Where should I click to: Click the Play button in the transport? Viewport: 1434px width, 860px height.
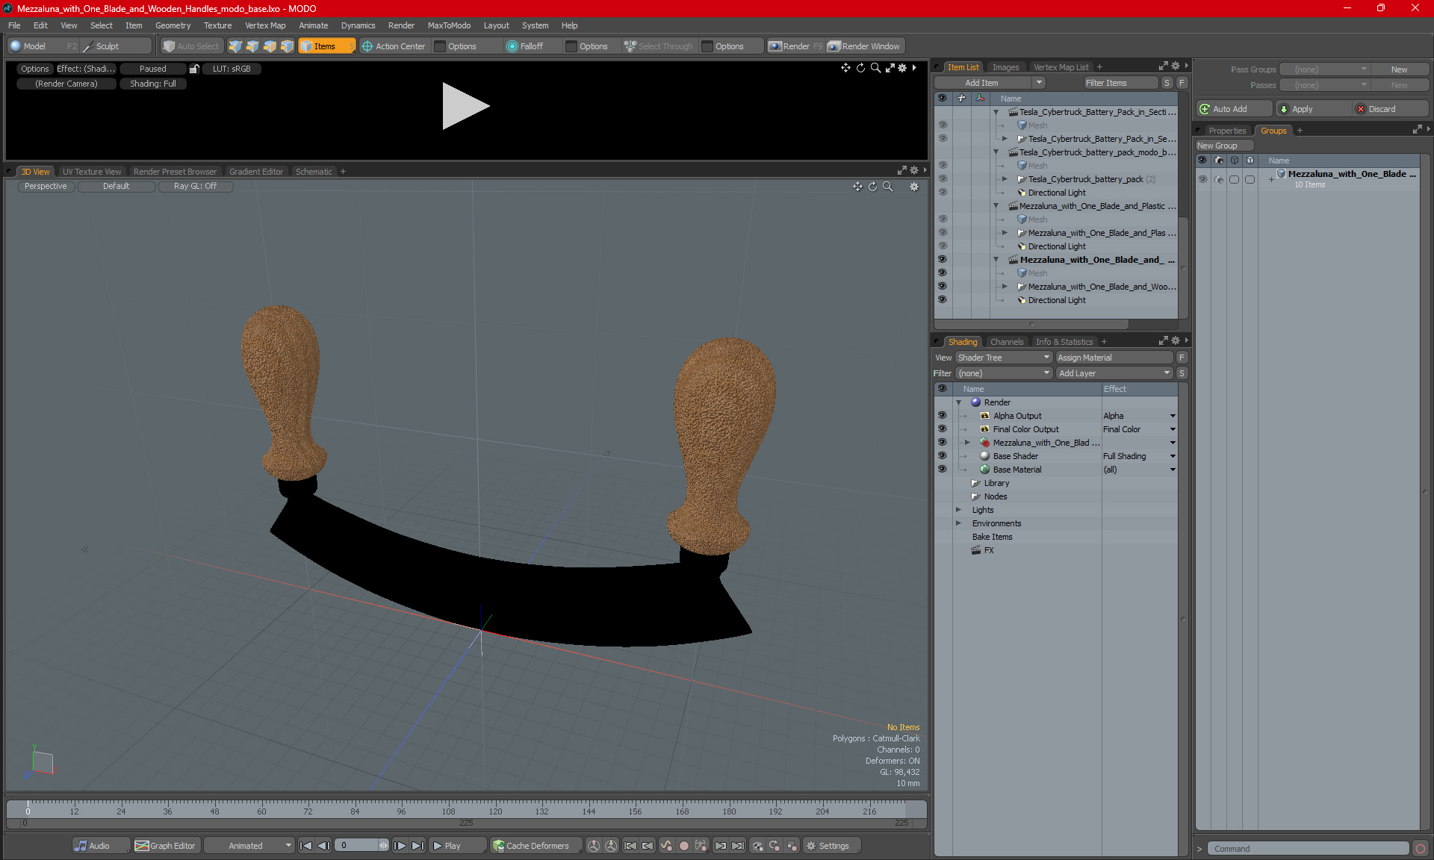457,846
